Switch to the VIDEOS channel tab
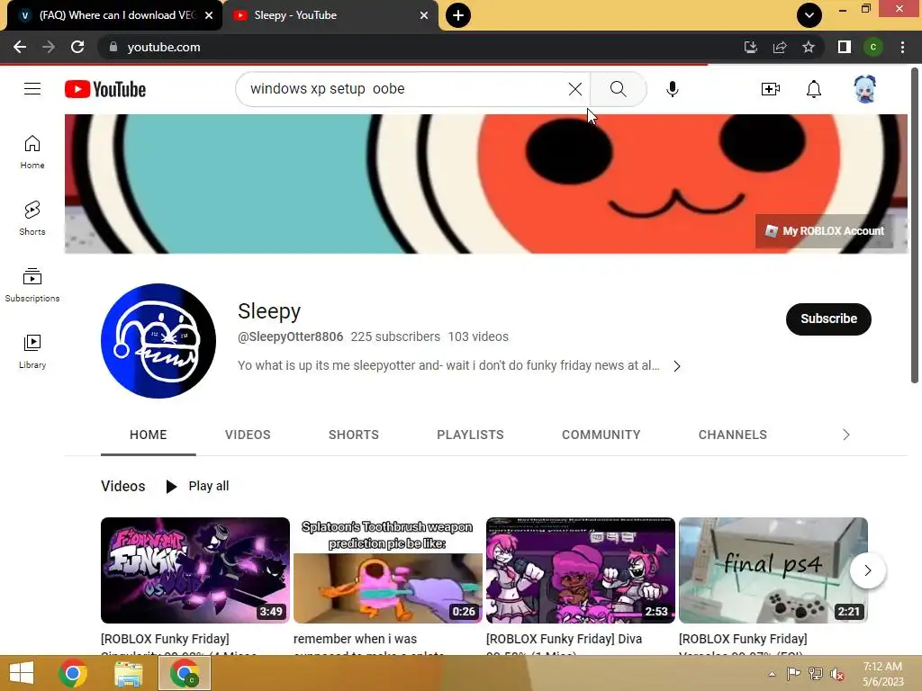922x691 pixels. (x=248, y=435)
